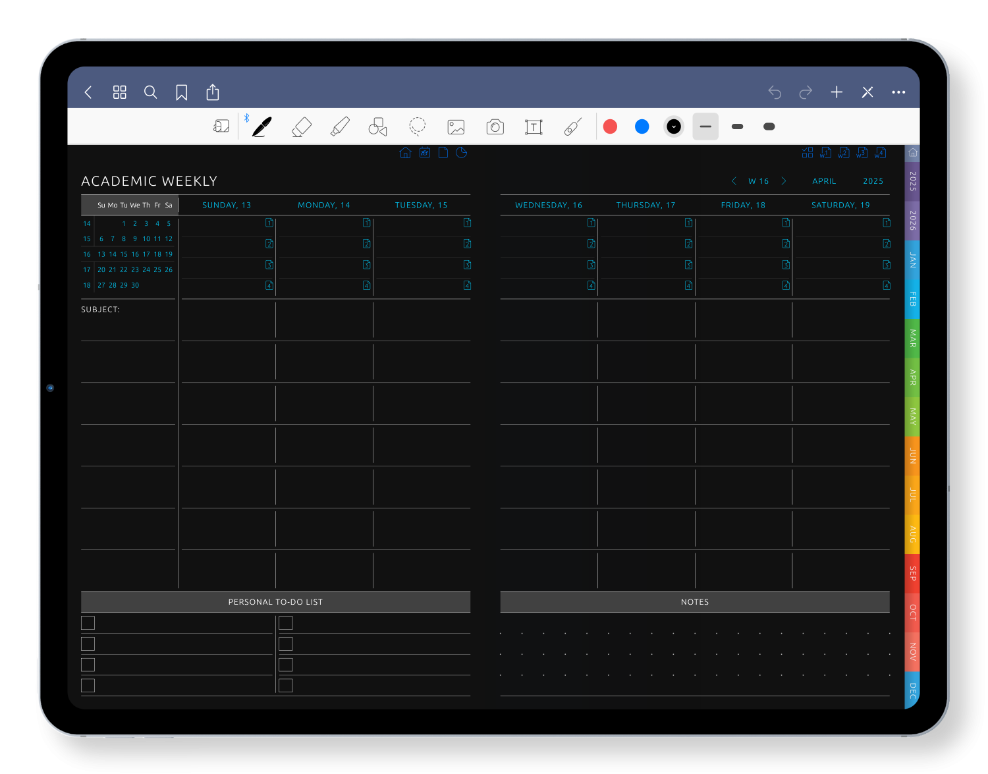Open the pie chart icon in planner header
The height and width of the screenshot is (774, 988).
pyautogui.click(x=462, y=153)
